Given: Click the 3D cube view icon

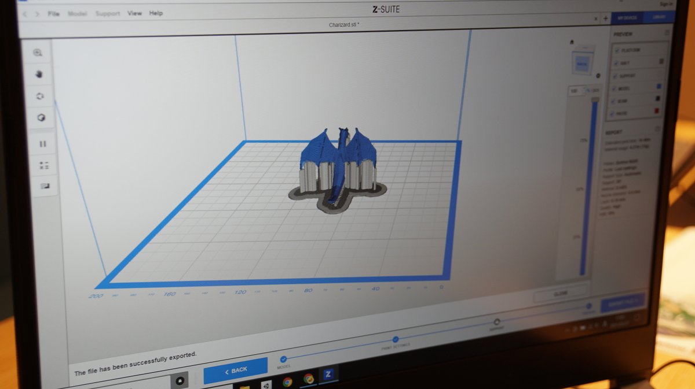Looking at the screenshot, I should click(x=41, y=118).
